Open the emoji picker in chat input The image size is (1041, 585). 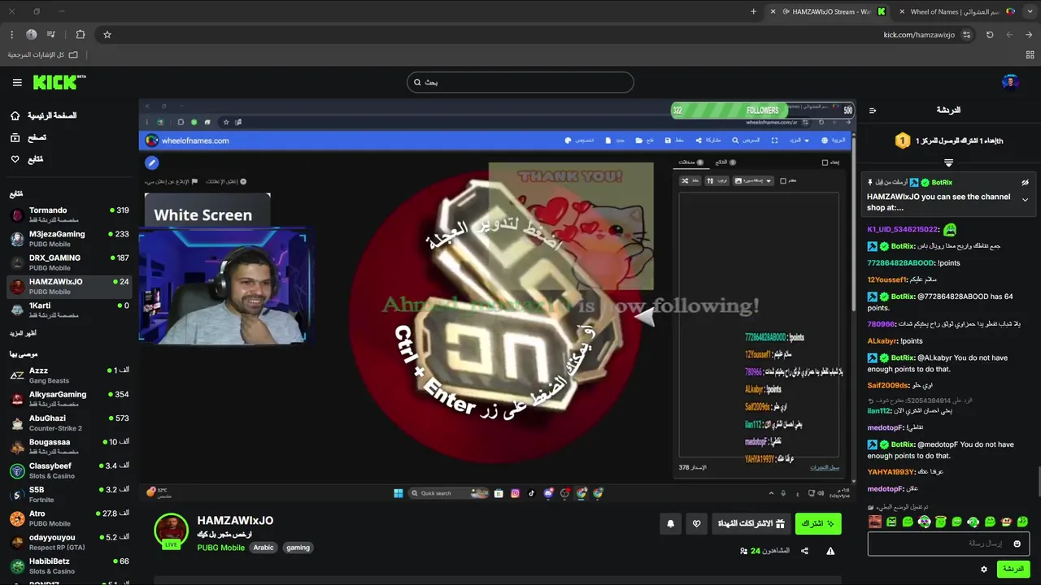(1017, 544)
